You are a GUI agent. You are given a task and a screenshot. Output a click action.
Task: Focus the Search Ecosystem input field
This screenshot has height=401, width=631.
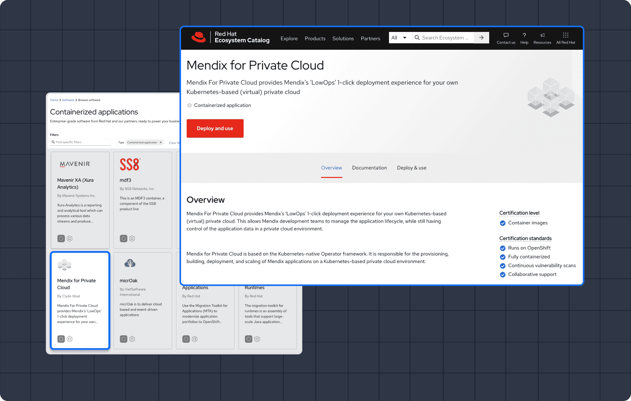coord(445,38)
